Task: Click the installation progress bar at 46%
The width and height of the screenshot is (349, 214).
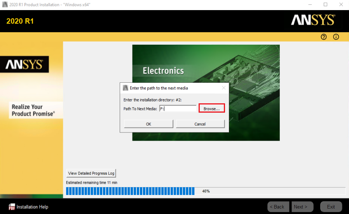Action: [206, 191]
